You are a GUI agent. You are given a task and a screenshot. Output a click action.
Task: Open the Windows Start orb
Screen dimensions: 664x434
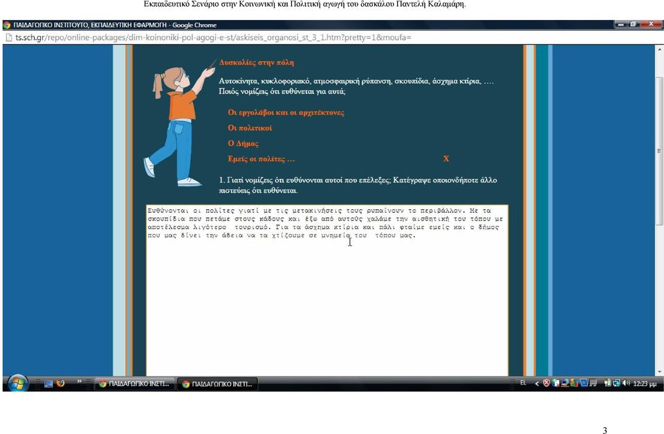[17, 384]
